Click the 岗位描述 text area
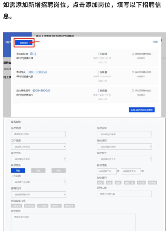Screen dimensions: 168x231 click(73, 222)
